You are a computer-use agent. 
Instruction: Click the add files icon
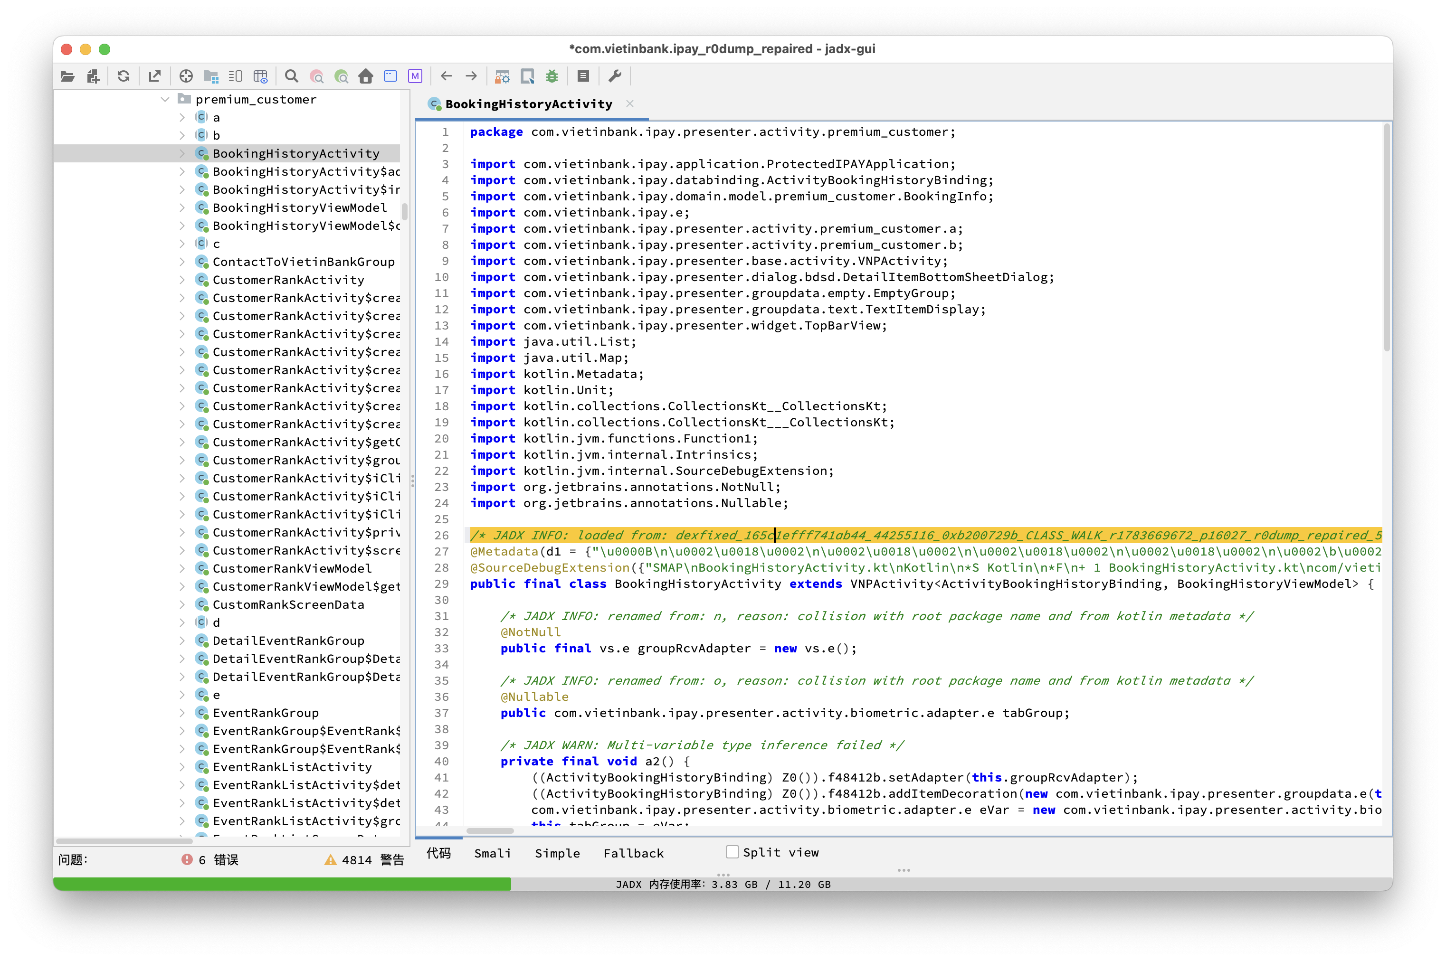tap(93, 76)
